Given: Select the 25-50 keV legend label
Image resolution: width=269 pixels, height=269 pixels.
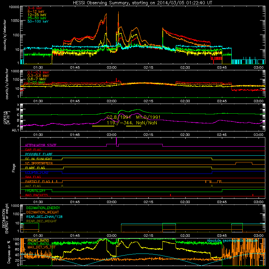Looking at the screenshot, I should point(37,18).
